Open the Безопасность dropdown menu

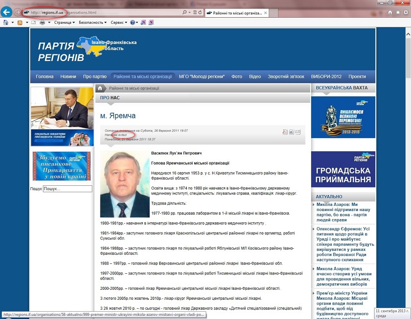(93, 22)
